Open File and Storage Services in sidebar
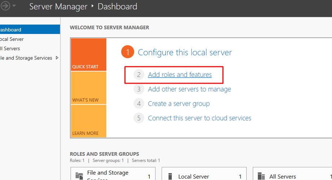Screen dimensions: 332x180 tap(26, 58)
